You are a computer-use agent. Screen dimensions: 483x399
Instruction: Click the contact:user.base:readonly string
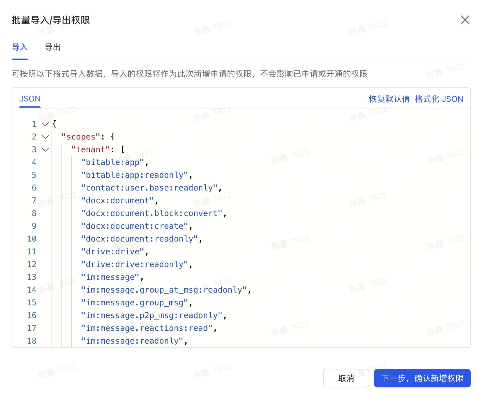[x=150, y=188]
